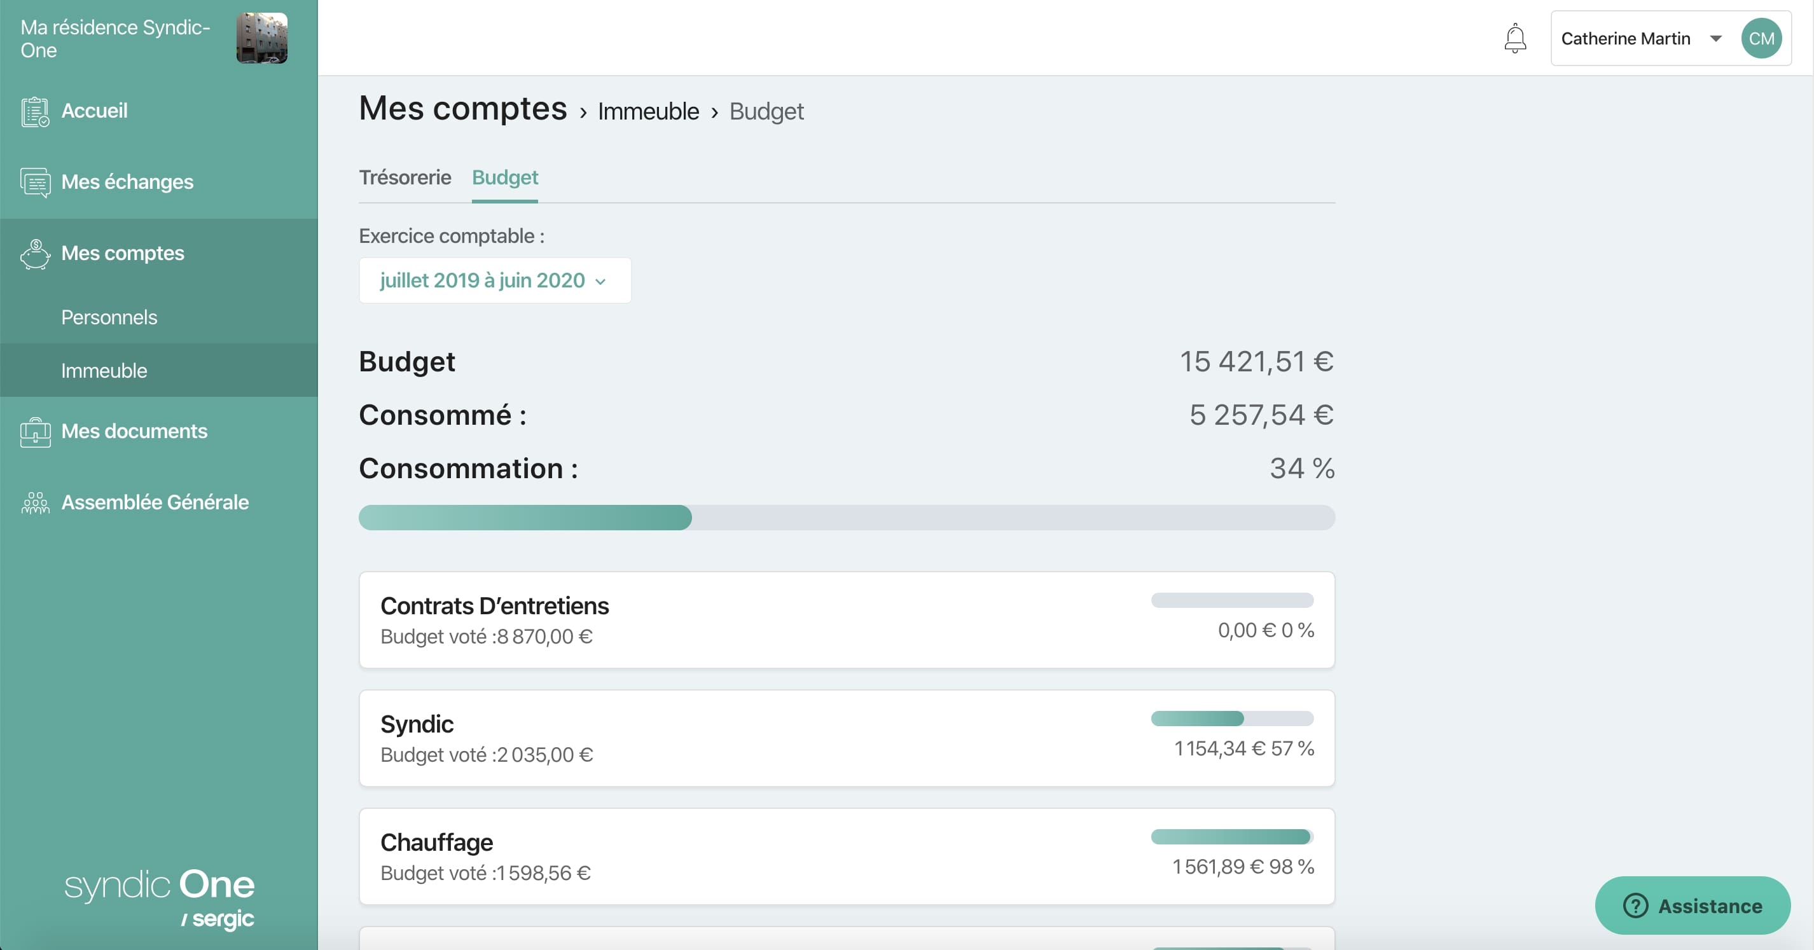
Task: Click the Ma résidence Syndic-One title
Action: pos(116,39)
